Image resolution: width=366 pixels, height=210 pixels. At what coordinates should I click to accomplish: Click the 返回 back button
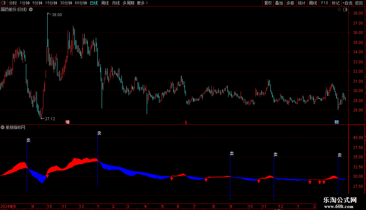point(359,3)
